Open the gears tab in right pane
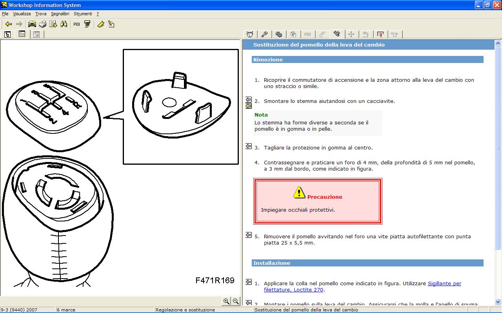Viewport: 502px width, 313px height. point(279,34)
